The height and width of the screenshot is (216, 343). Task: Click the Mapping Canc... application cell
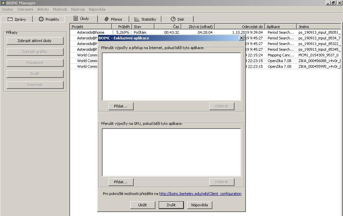click(281, 55)
